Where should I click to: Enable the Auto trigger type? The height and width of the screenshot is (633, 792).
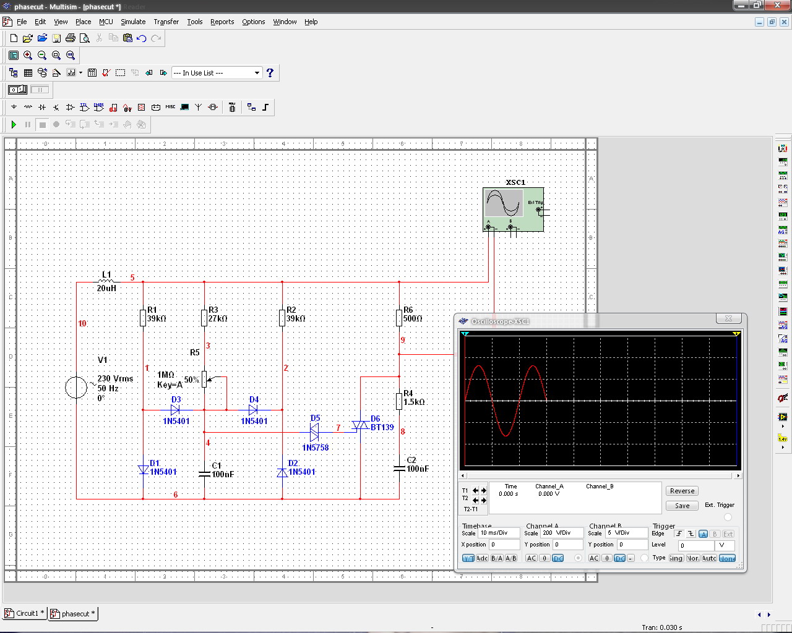(x=709, y=558)
